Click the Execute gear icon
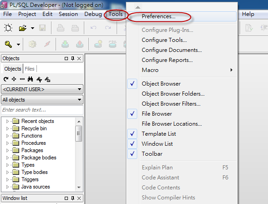The height and width of the screenshot is (204, 268). 32,44
